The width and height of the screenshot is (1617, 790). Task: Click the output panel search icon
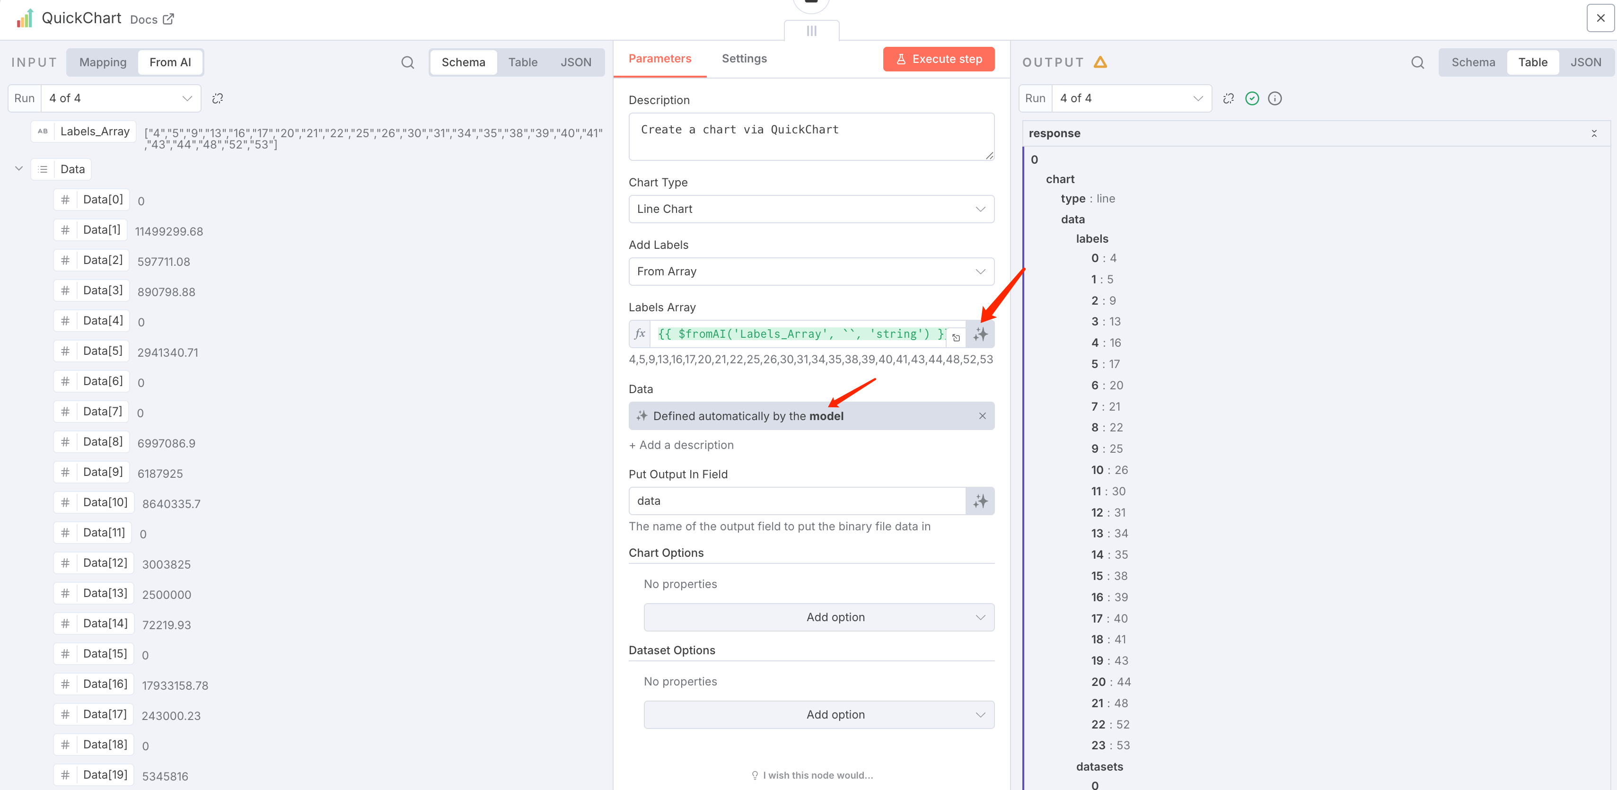pyautogui.click(x=1417, y=62)
